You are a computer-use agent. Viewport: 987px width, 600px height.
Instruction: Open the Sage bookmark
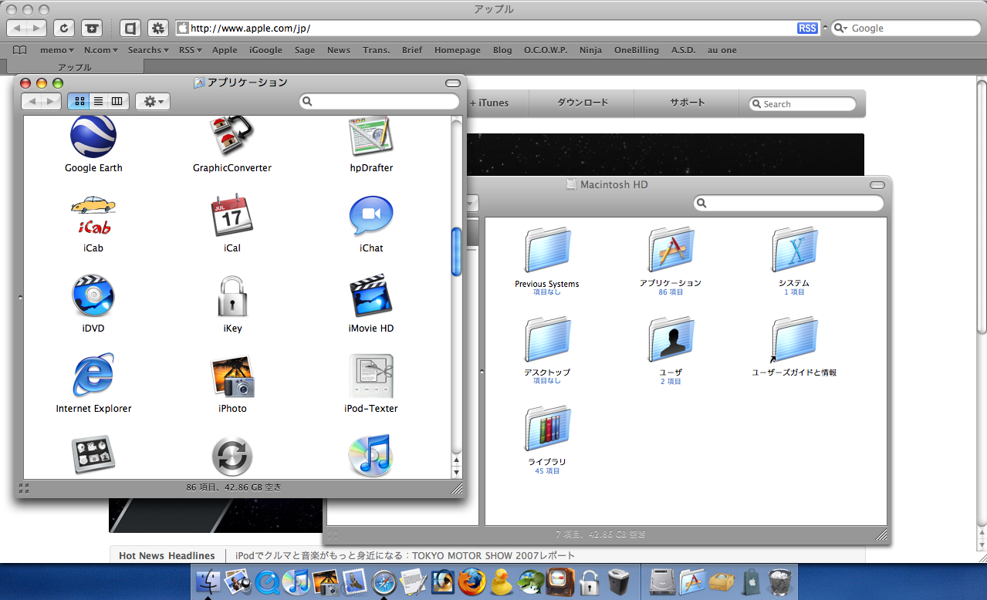point(305,50)
